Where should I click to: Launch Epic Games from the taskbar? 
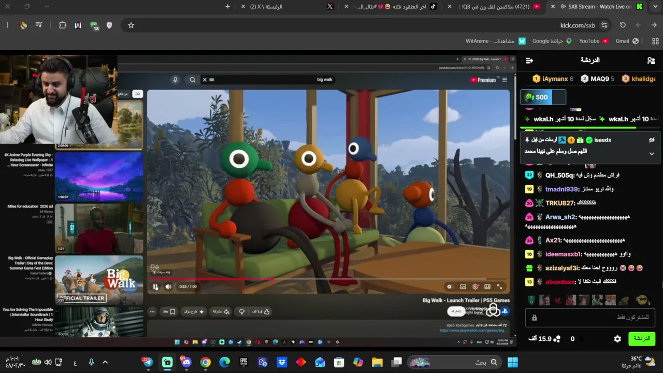pos(243,362)
